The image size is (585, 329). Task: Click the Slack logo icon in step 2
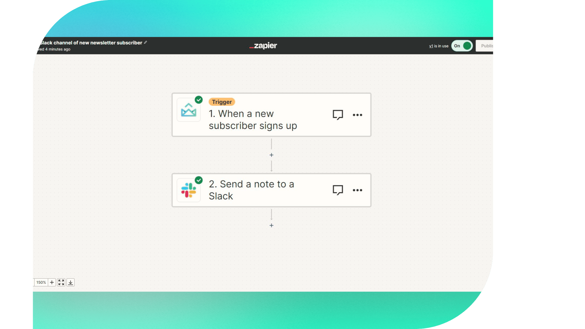189,190
